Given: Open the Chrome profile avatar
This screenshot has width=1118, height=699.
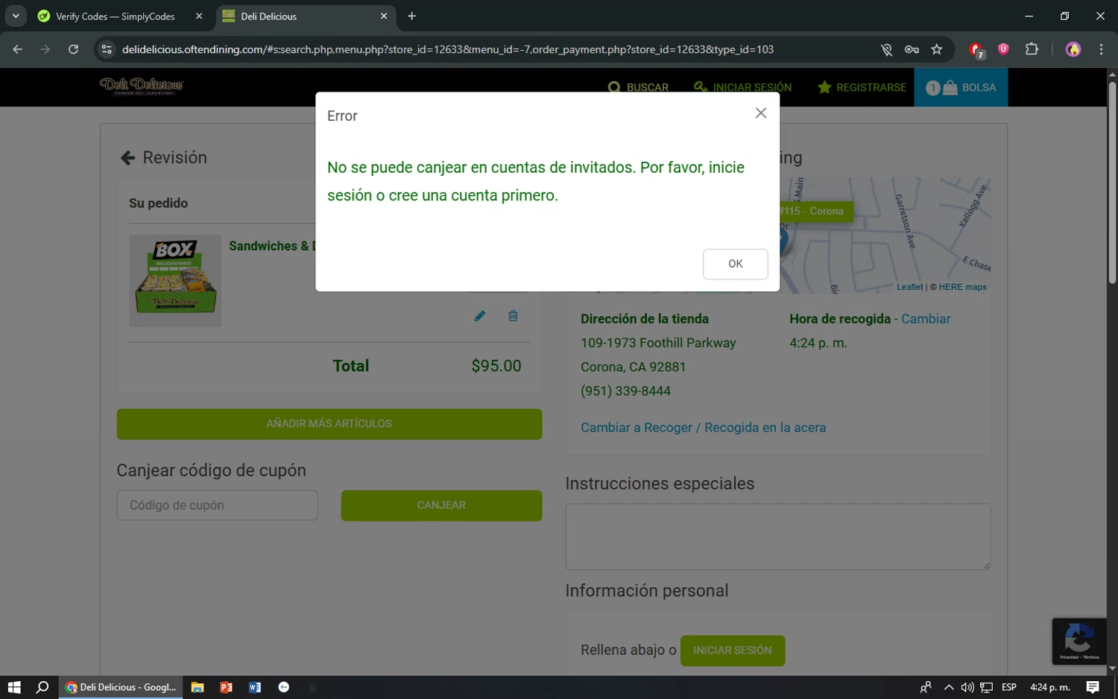Looking at the screenshot, I should pos(1073,49).
